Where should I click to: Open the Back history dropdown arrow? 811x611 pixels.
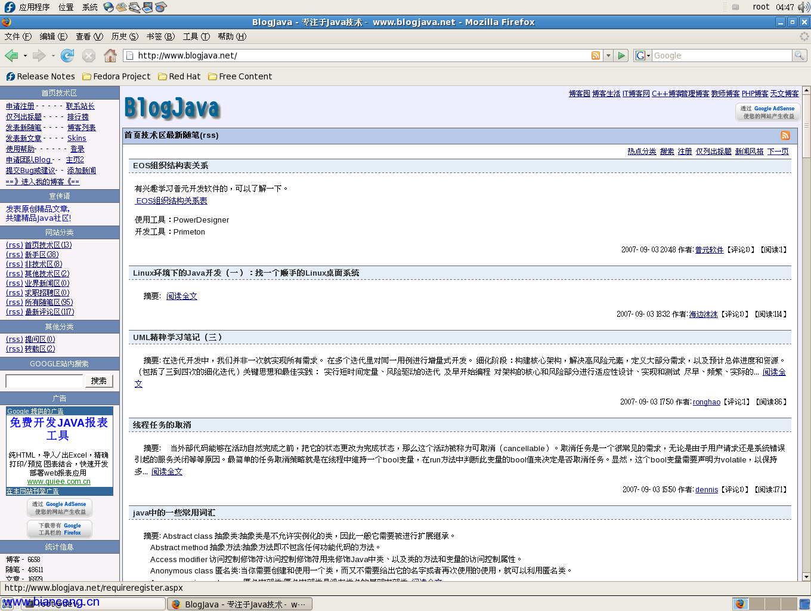25,56
